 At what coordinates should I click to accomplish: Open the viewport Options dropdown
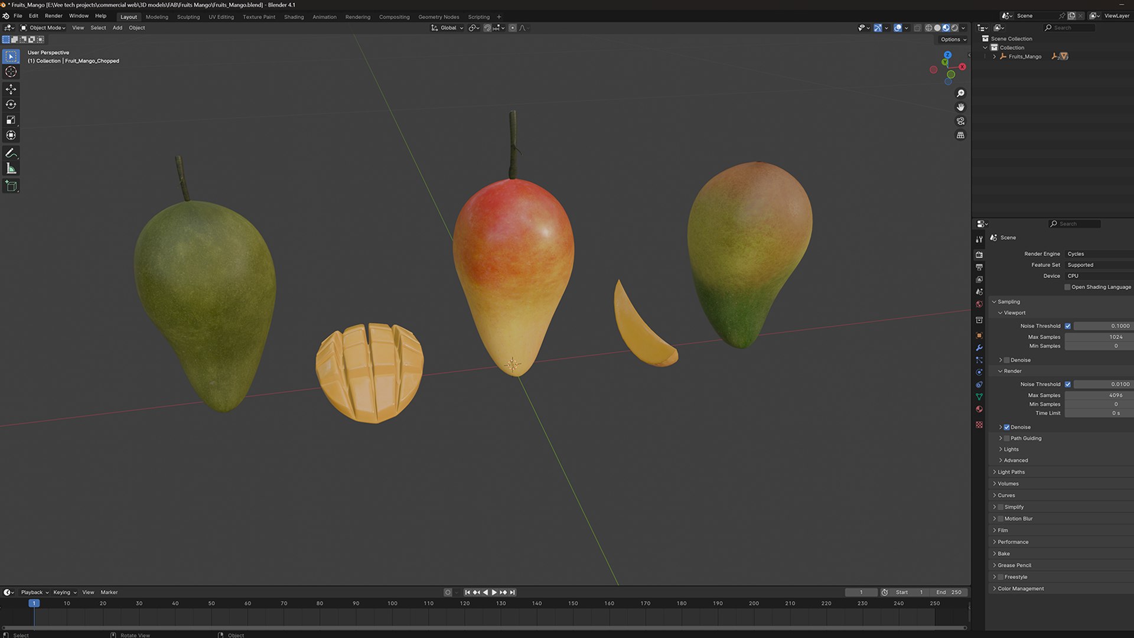(x=953, y=40)
